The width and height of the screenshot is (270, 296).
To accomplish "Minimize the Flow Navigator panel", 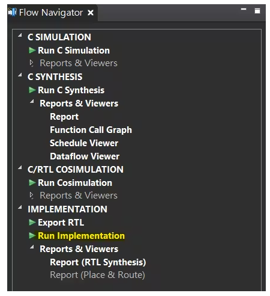I will tap(244, 9).
